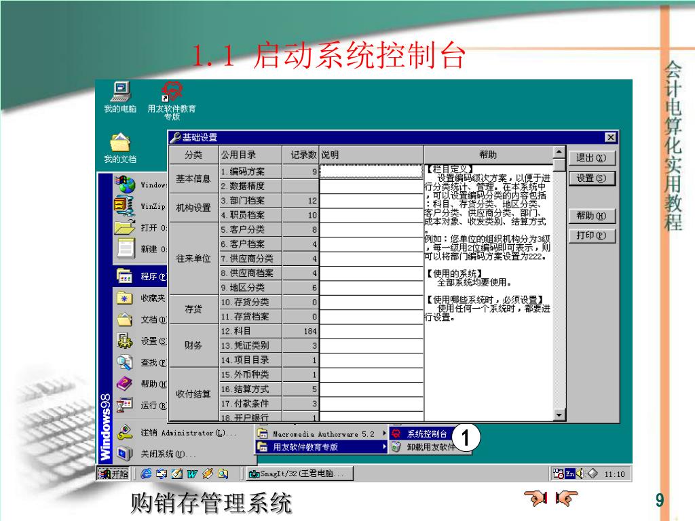Launch Internet Explorer from quick launch
The image size is (695, 521).
[146, 474]
